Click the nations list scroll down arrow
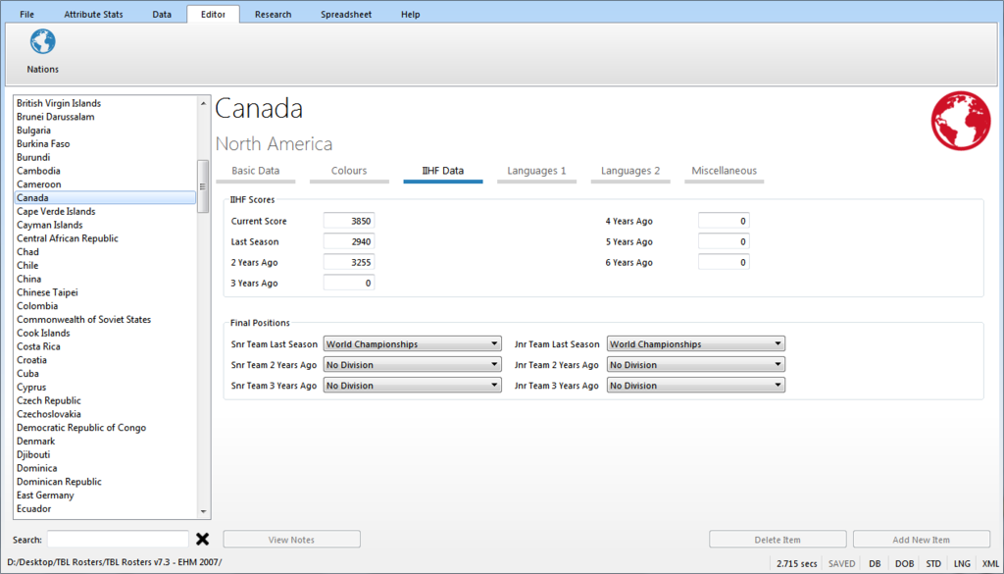 (x=203, y=512)
